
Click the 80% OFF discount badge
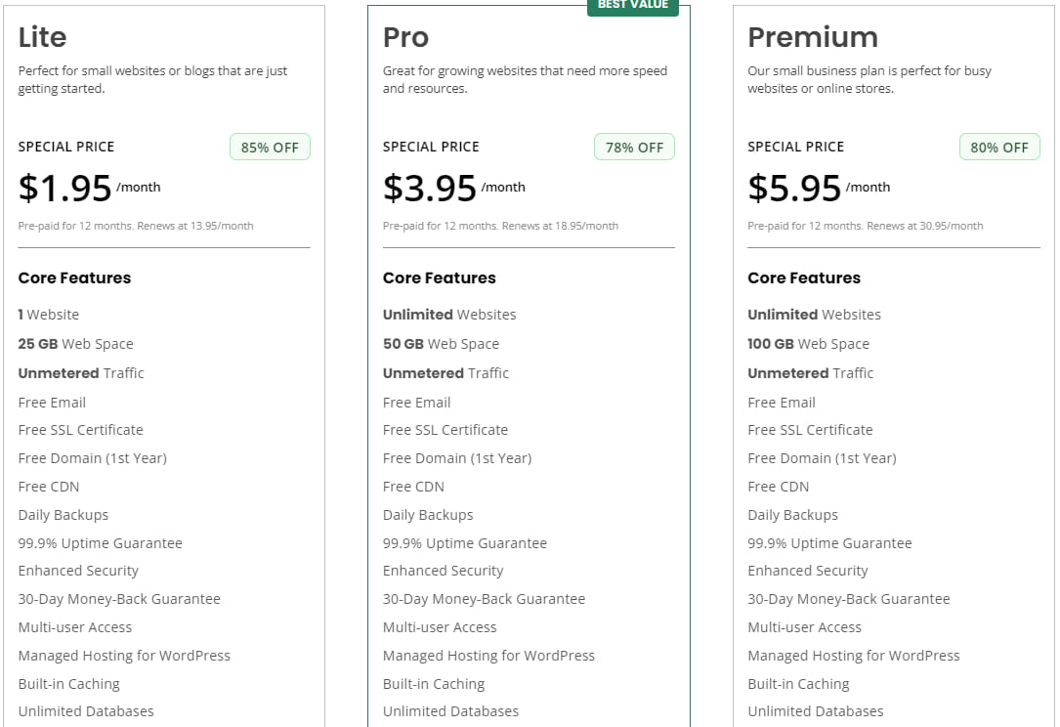[x=999, y=148]
